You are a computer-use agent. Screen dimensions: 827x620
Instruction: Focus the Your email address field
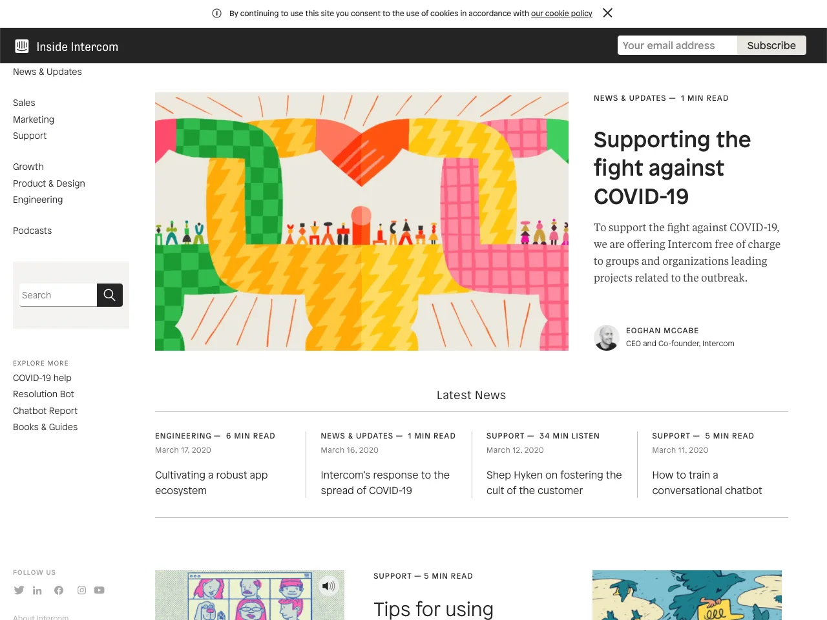coord(677,45)
